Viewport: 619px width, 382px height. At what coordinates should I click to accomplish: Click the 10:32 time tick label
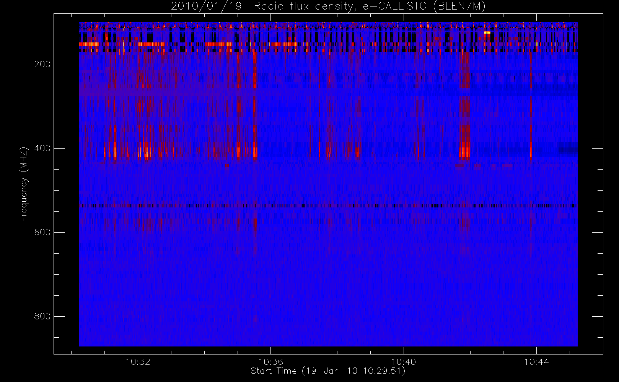pos(138,362)
